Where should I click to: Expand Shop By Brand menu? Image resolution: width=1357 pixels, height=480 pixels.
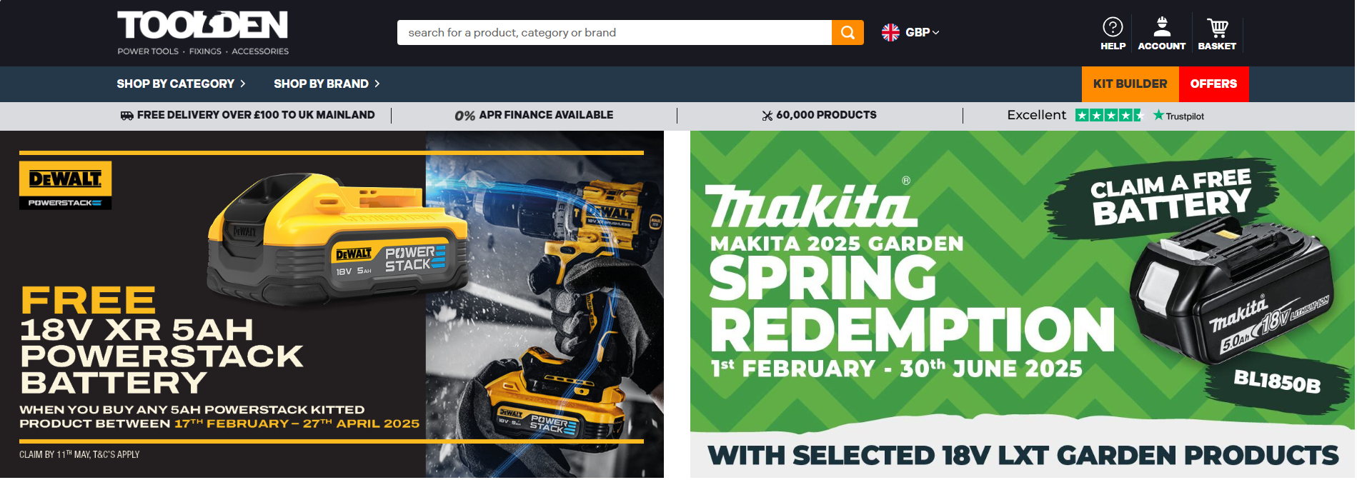[x=327, y=84]
